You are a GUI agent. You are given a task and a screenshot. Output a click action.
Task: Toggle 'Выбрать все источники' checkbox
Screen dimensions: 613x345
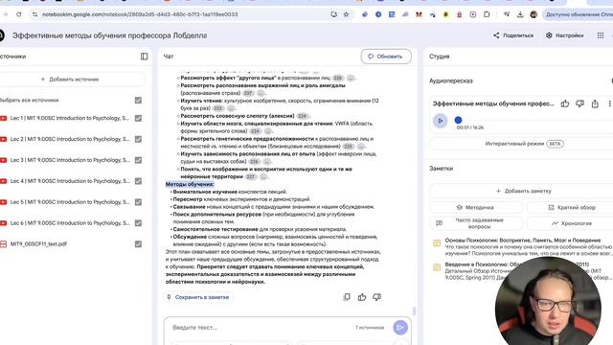(138, 100)
